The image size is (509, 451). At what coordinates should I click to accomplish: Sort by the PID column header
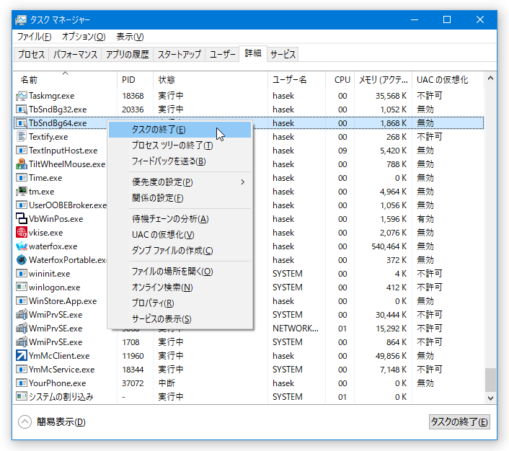click(135, 79)
